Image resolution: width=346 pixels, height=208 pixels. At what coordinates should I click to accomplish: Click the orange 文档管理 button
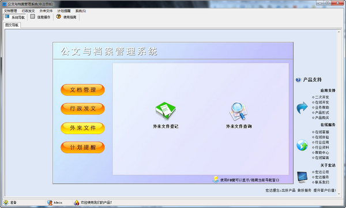click(x=82, y=90)
